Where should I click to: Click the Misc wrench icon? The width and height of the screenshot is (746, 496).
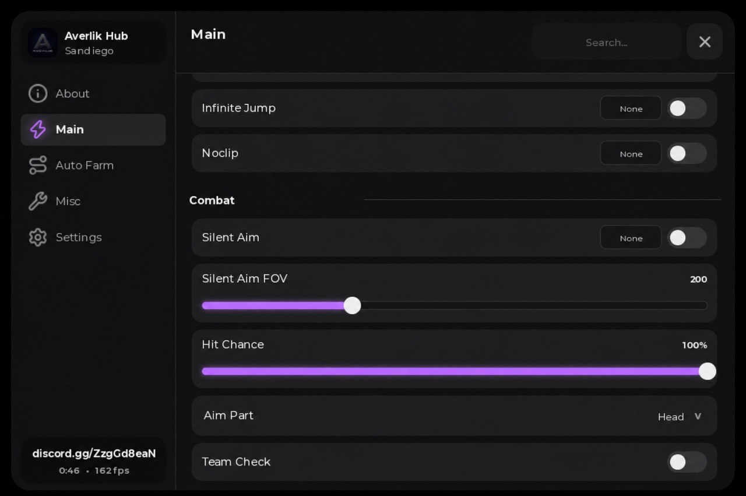pyautogui.click(x=38, y=201)
